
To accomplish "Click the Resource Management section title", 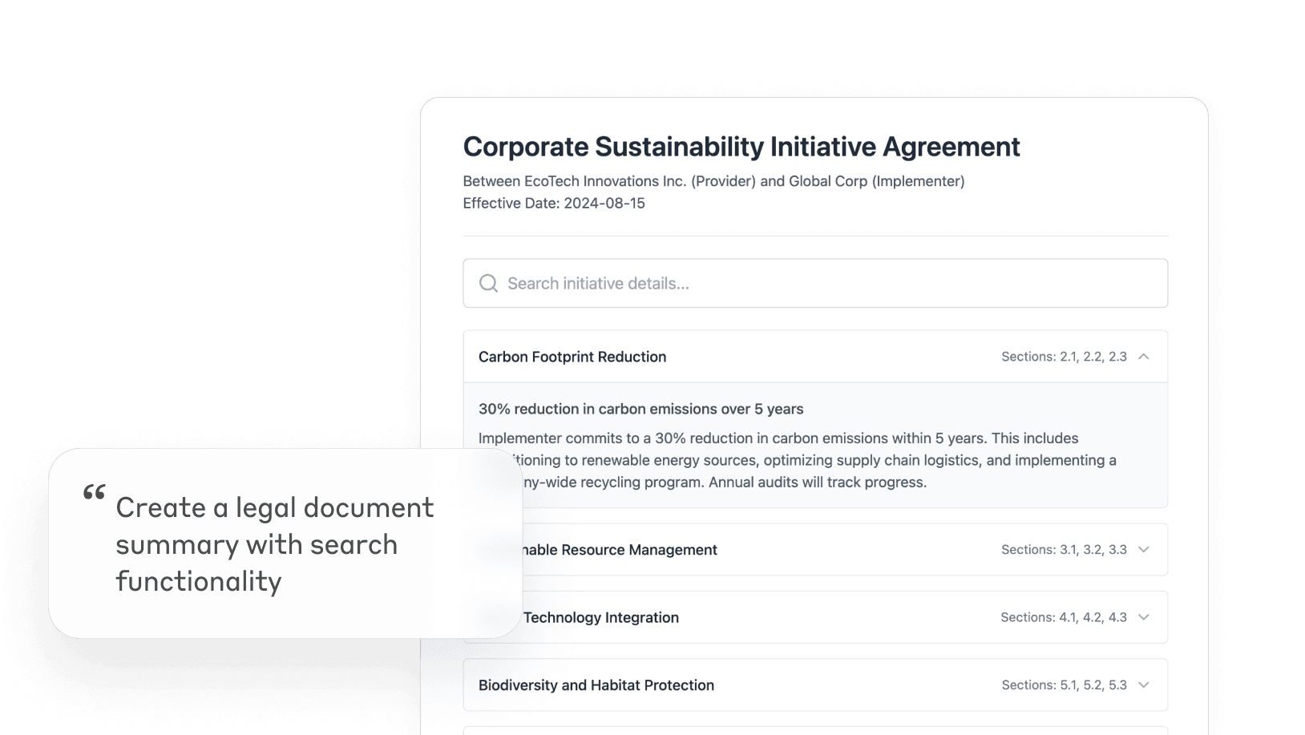I will pos(620,550).
